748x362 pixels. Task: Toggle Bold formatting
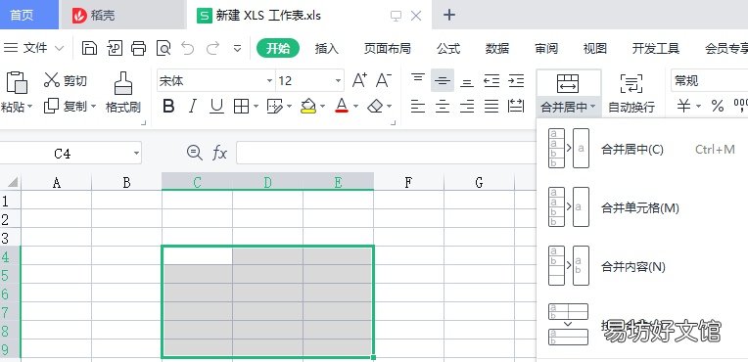point(168,106)
